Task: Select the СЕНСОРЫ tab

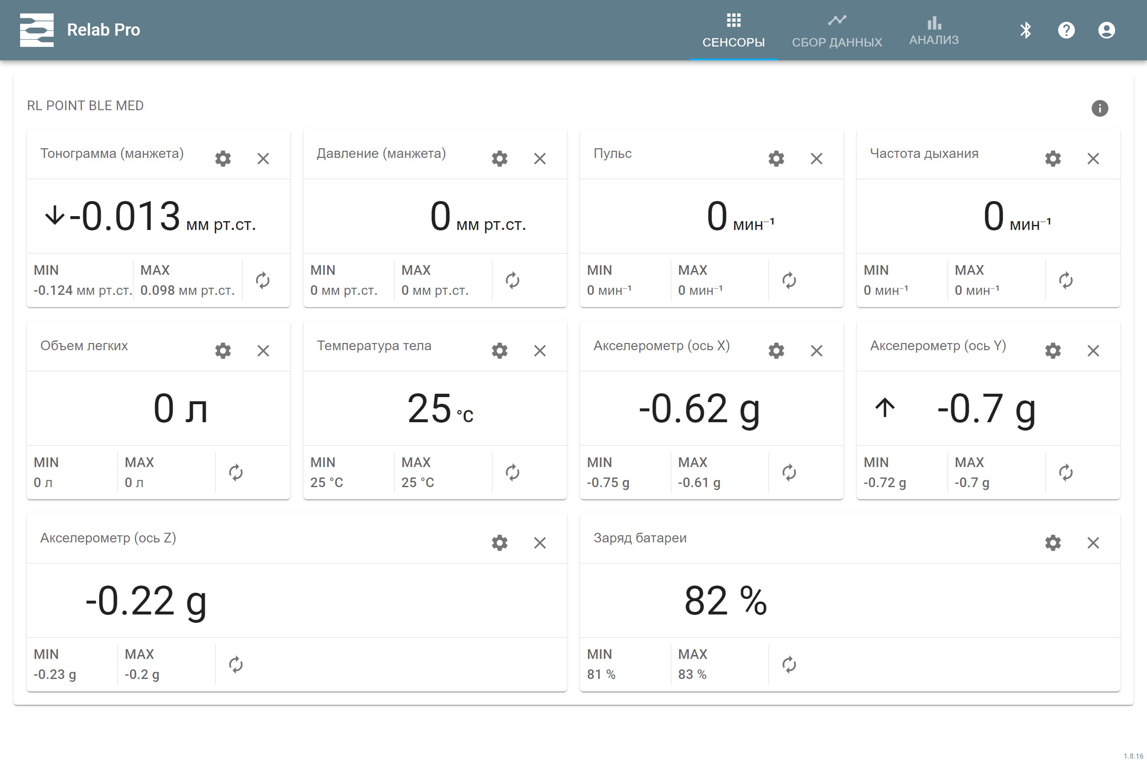Action: 733,31
